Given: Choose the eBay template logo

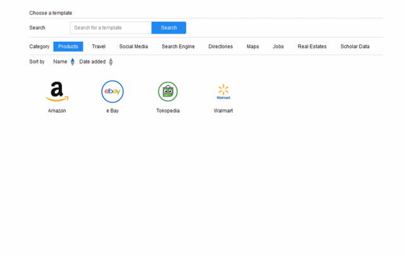Looking at the screenshot, I should coord(113,91).
